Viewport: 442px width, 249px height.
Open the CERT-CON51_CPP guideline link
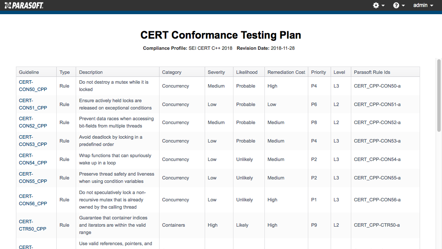click(33, 104)
